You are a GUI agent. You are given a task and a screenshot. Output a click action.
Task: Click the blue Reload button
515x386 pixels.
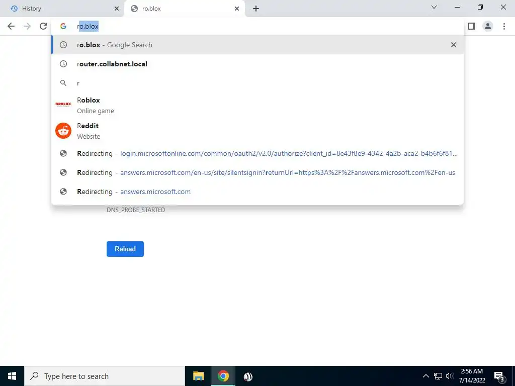pos(125,249)
